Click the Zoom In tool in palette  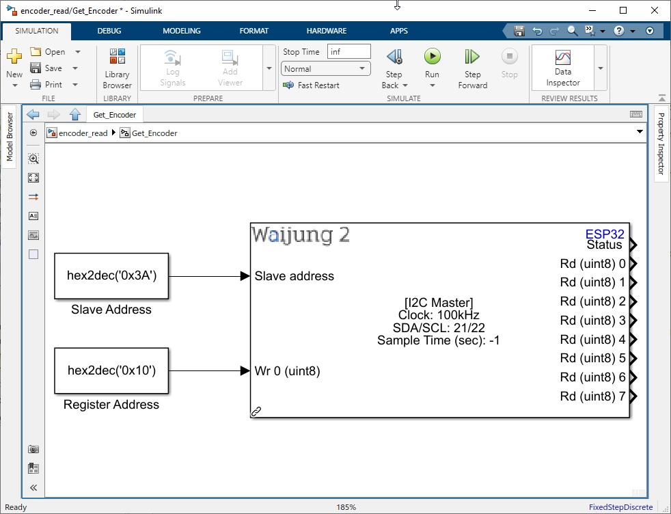click(33, 159)
